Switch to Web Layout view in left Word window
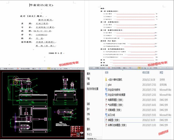The height and width of the screenshot is (140, 174). (x=55, y=69)
